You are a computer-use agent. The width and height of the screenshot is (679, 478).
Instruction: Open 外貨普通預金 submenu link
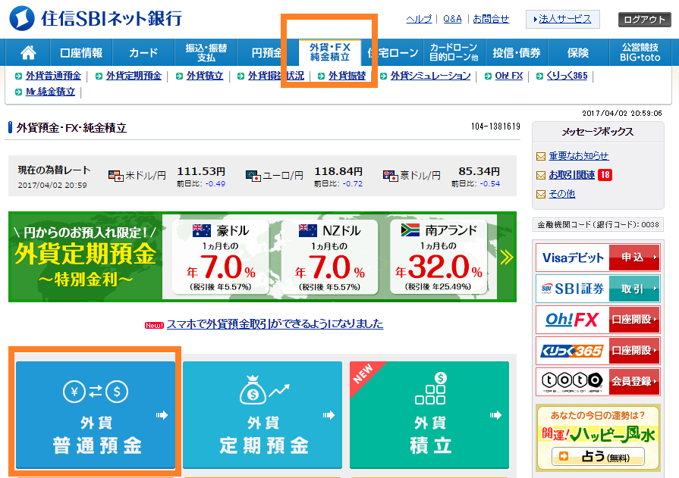click(53, 76)
